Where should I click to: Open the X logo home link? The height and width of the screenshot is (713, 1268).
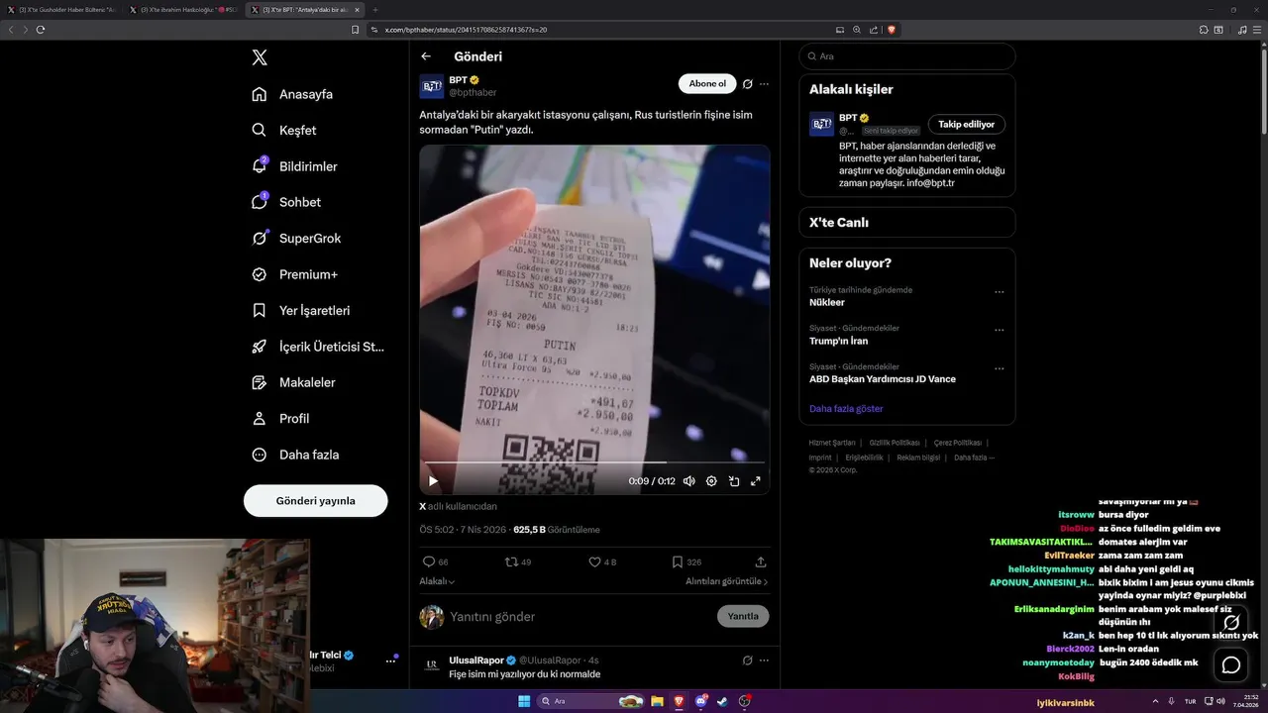260,57
